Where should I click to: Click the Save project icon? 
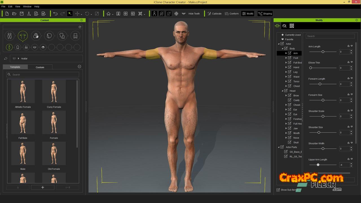click(21, 14)
